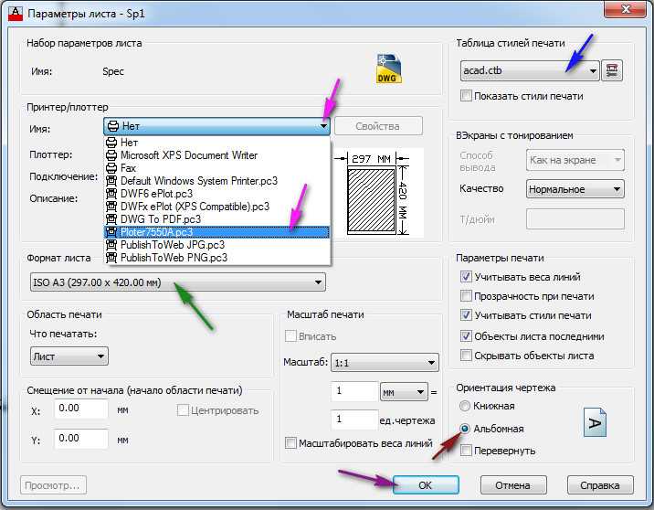Viewport: 654px width, 510px height.
Task: Open the 1:1 scale dropdown
Action: (385, 363)
